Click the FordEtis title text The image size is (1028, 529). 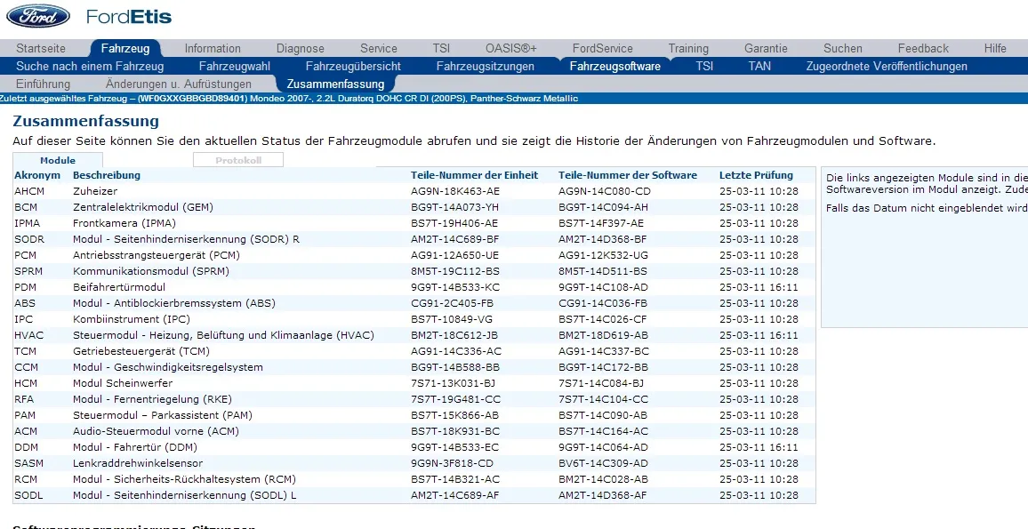point(129,17)
